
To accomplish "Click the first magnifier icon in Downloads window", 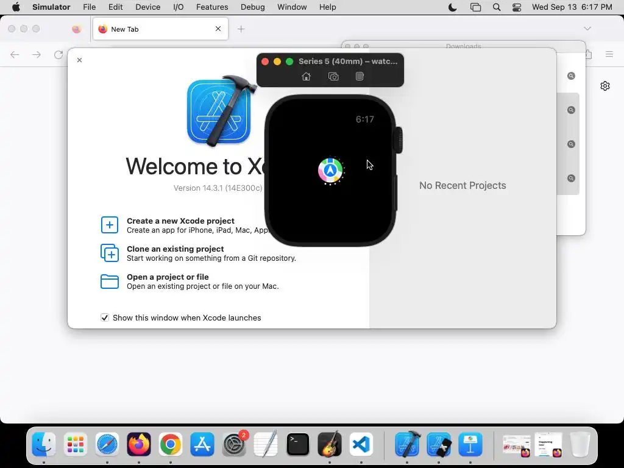I will click(x=571, y=76).
